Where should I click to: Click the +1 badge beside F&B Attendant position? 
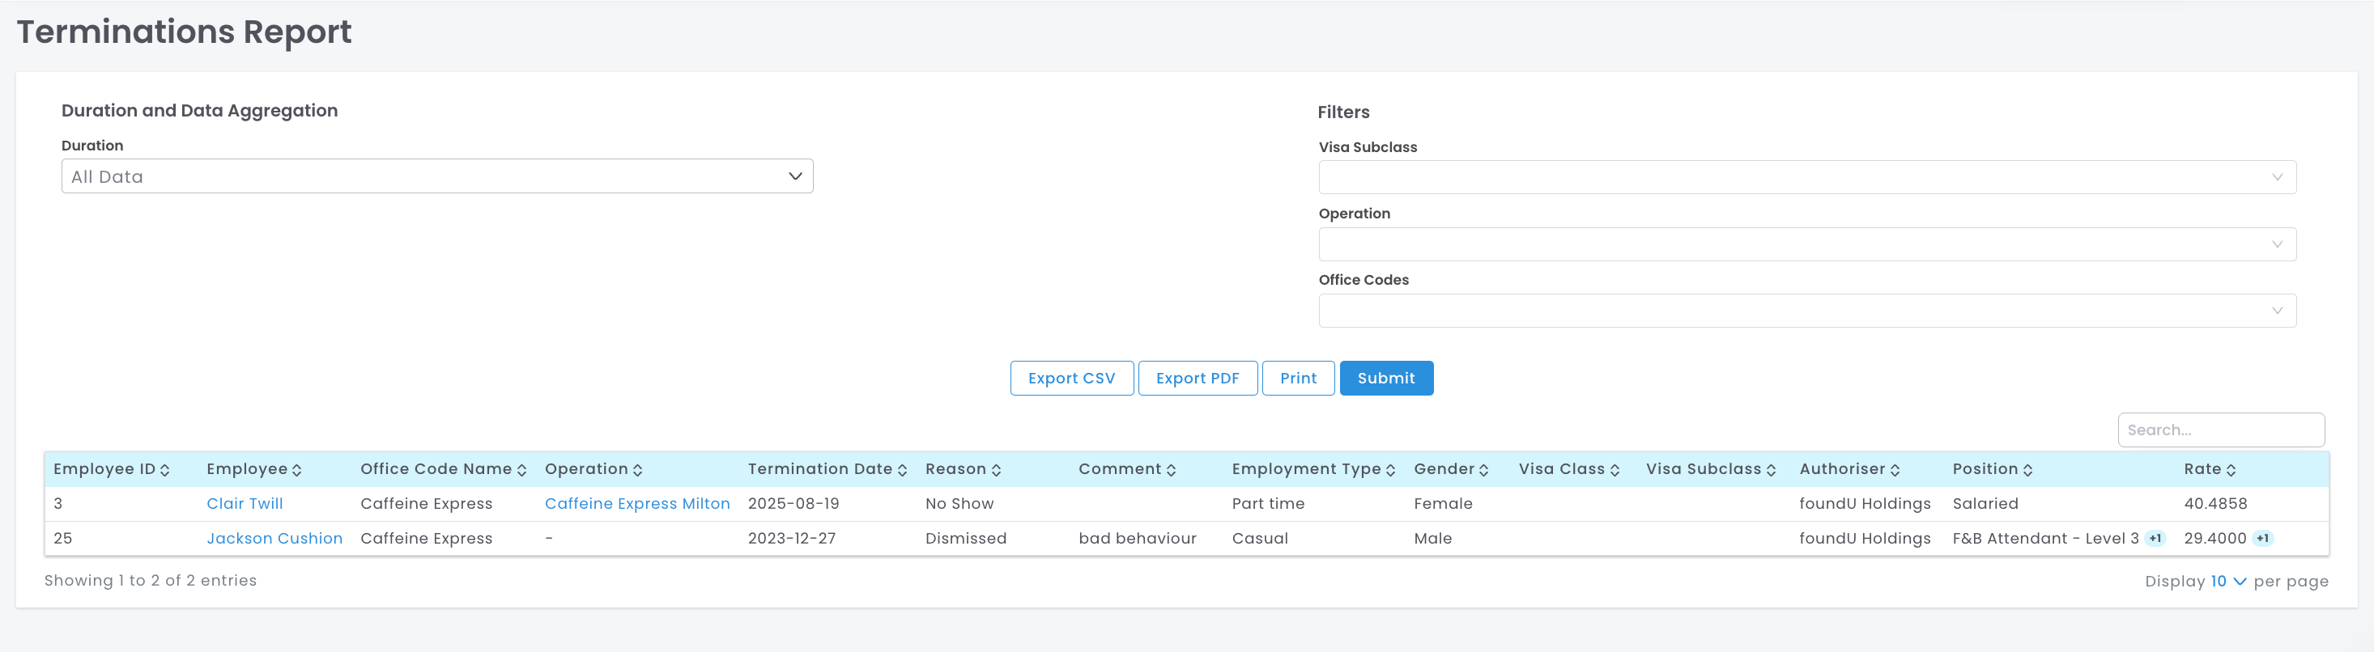(2155, 539)
